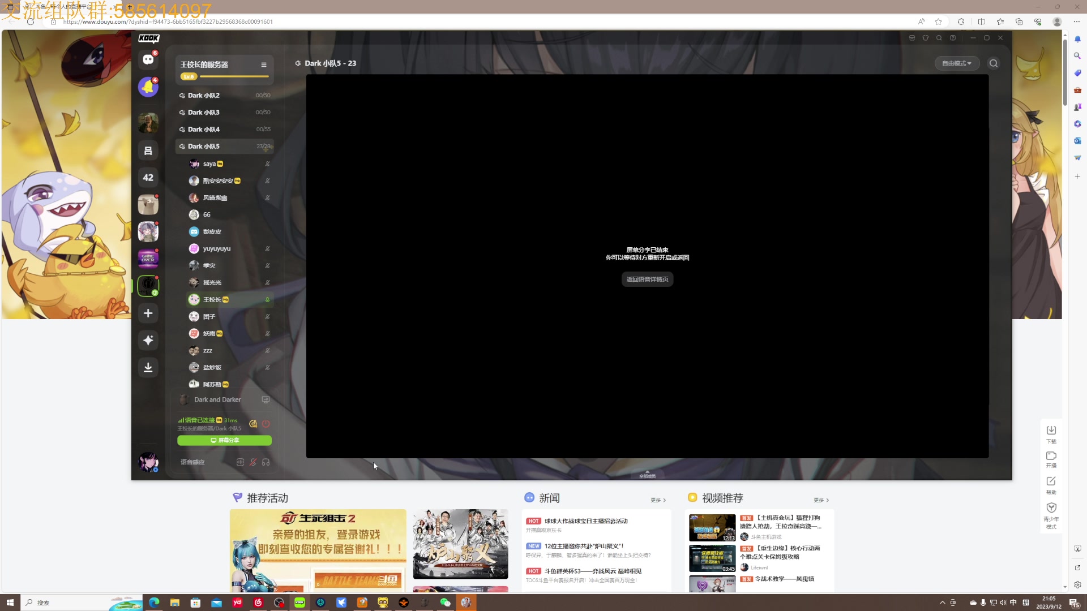Screen dimensions: 1087x611
Task: Toggle mic icon on saya row
Action: coord(267,164)
